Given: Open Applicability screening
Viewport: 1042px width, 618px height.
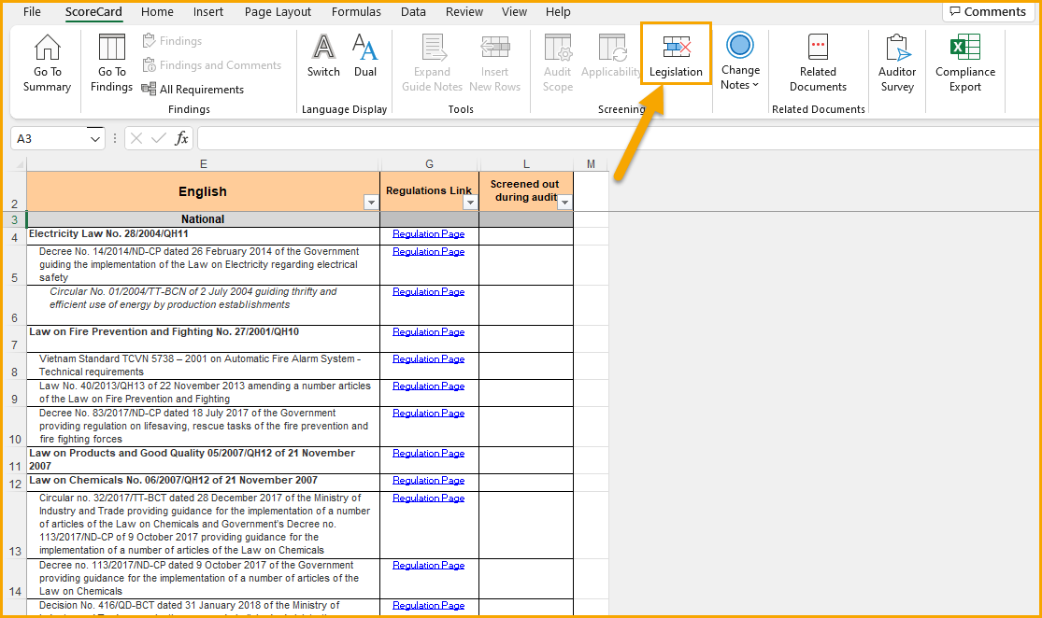Looking at the screenshot, I should click(x=610, y=56).
